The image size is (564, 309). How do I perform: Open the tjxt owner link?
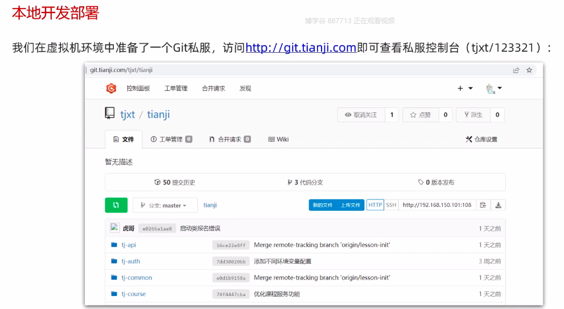tap(127, 115)
